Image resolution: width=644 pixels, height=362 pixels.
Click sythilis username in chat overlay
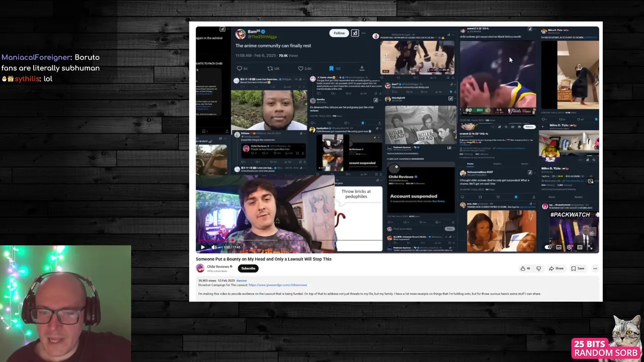(x=27, y=79)
